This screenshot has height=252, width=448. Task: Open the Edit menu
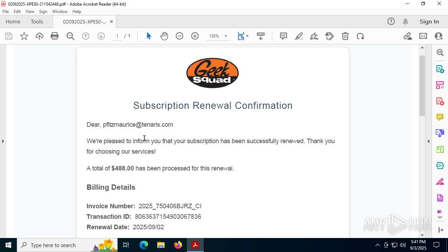pos(17,12)
